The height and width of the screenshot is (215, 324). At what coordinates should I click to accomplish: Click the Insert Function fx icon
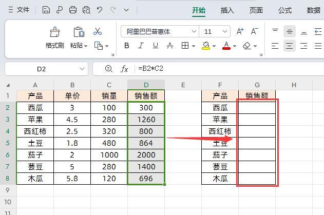coord(124,69)
